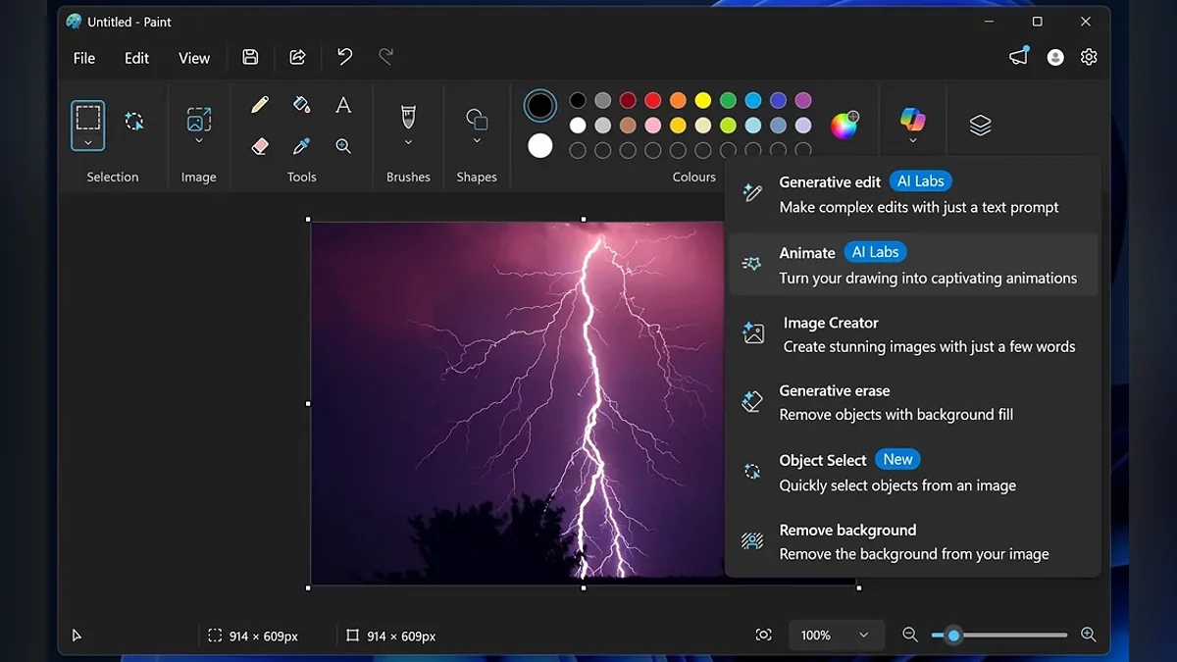Open the File menu
The height and width of the screenshot is (662, 1177).
tap(84, 58)
